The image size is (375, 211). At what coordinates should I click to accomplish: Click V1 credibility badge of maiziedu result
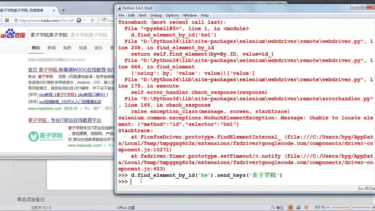click(x=111, y=145)
